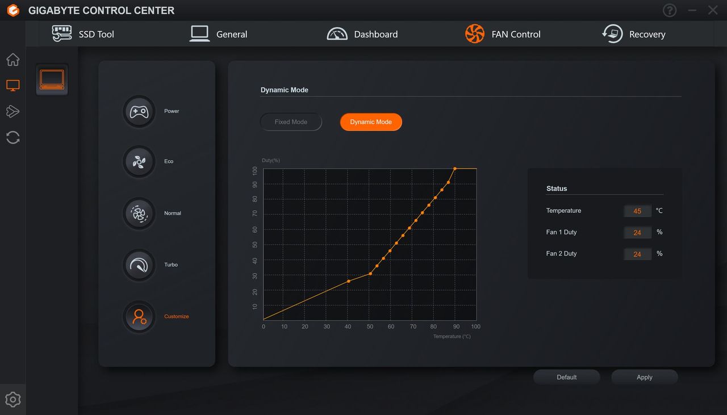Viewport: 727px width, 415px height.
Task: Open the Dashboard tab
Action: (362, 34)
